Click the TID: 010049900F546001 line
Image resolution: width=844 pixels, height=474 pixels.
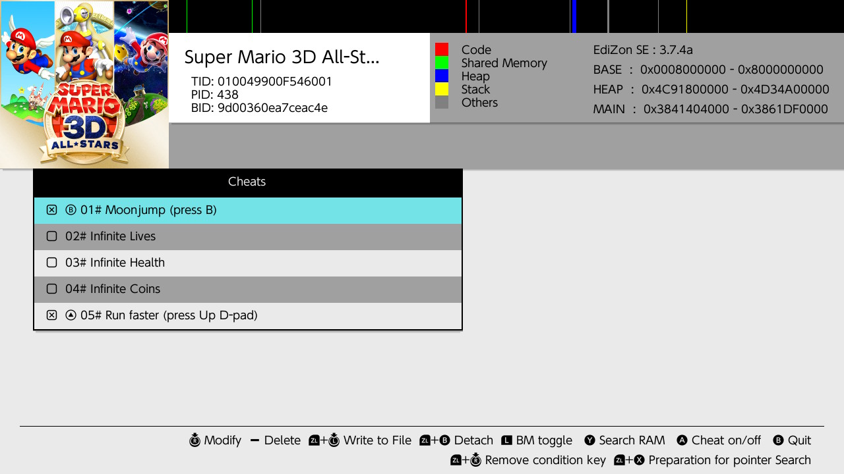click(x=262, y=82)
